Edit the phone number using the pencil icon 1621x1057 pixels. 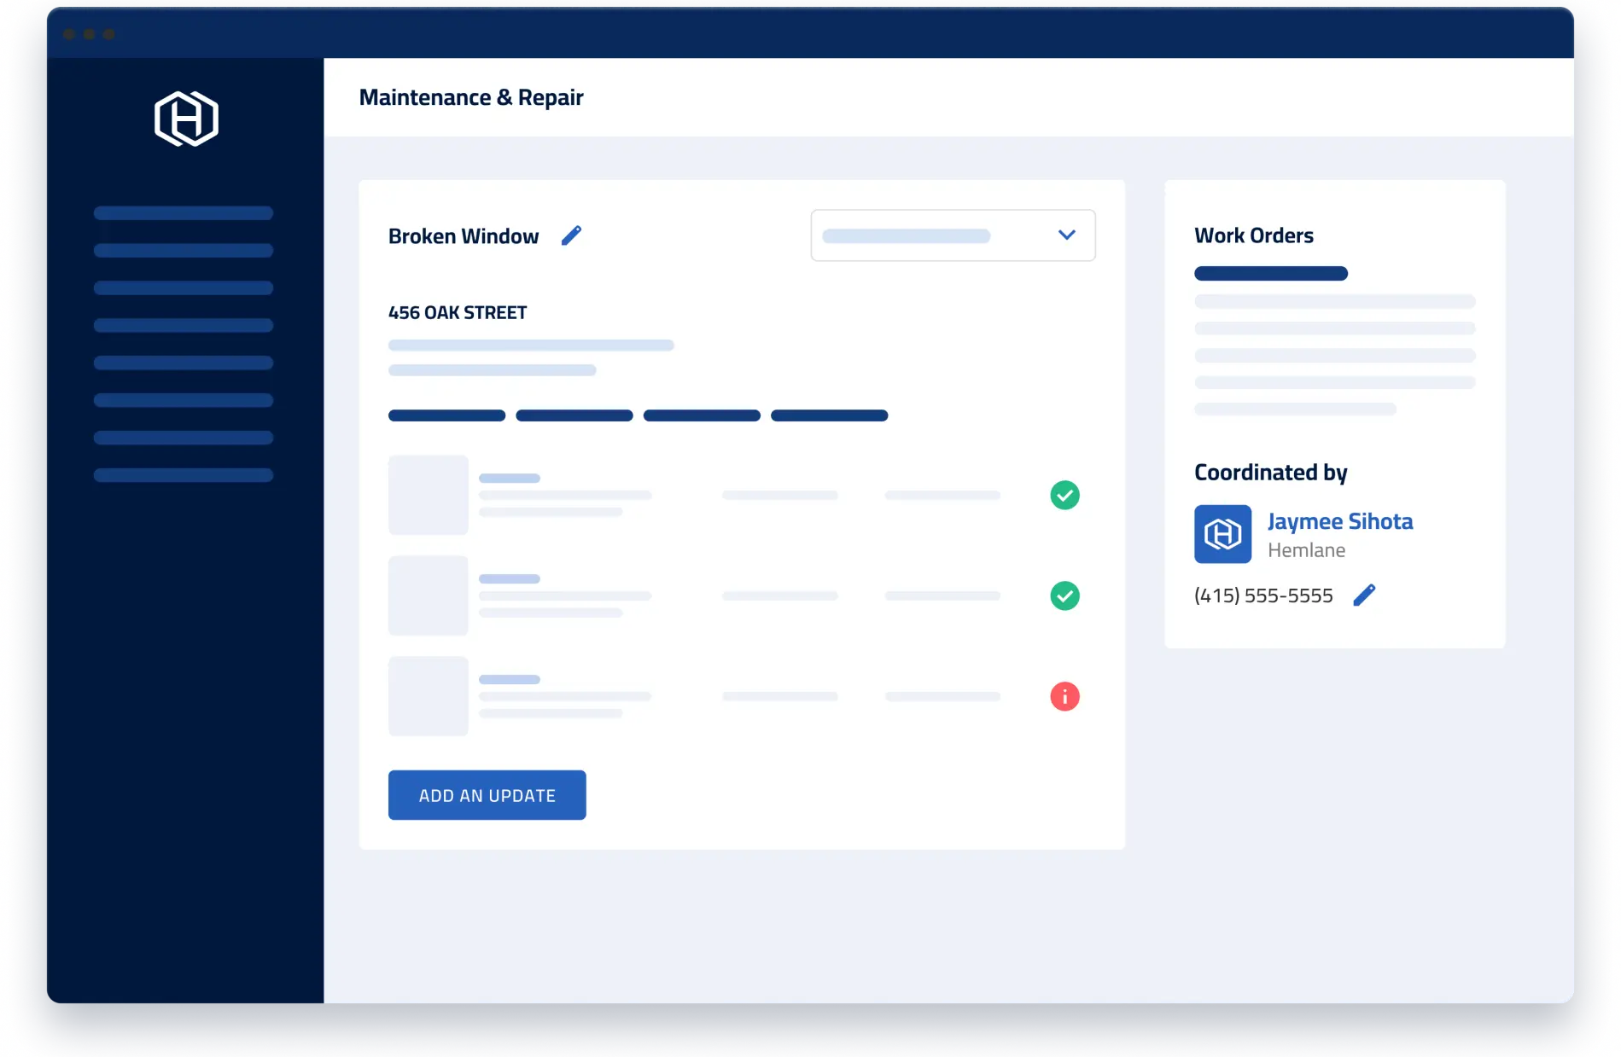pyautogui.click(x=1365, y=595)
